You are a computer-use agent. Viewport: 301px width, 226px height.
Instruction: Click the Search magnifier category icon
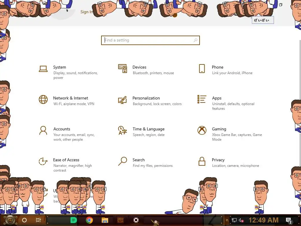pyautogui.click(x=123, y=161)
